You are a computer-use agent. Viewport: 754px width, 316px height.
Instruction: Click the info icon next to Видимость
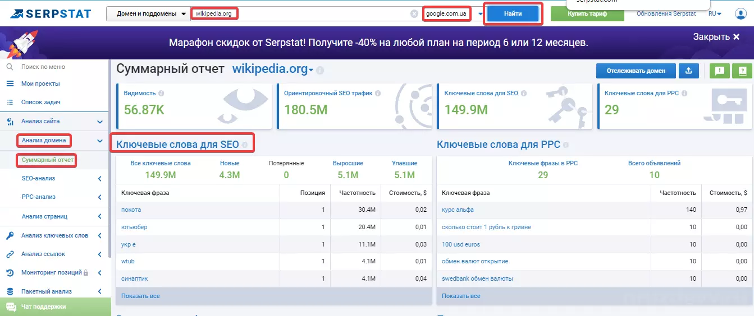pyautogui.click(x=161, y=94)
